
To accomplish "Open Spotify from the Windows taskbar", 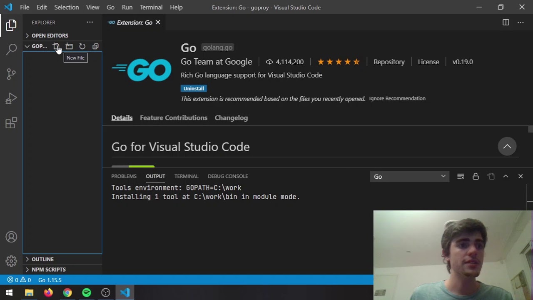I will 87,292.
